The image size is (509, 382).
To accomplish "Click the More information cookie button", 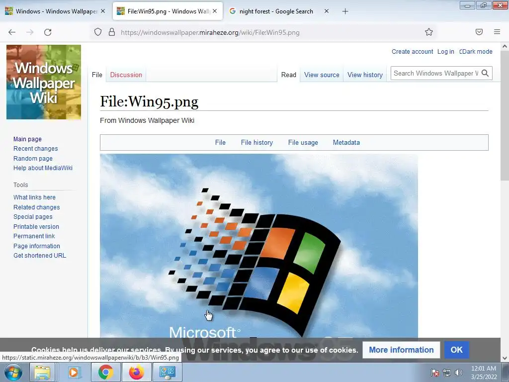I will tap(401, 350).
